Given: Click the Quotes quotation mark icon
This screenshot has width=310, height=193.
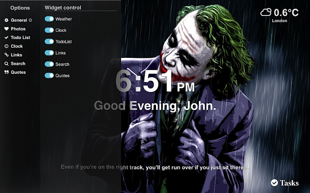Looking at the screenshot, I should click(6, 72).
